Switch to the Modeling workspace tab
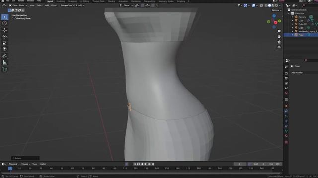 (x=61, y=1)
